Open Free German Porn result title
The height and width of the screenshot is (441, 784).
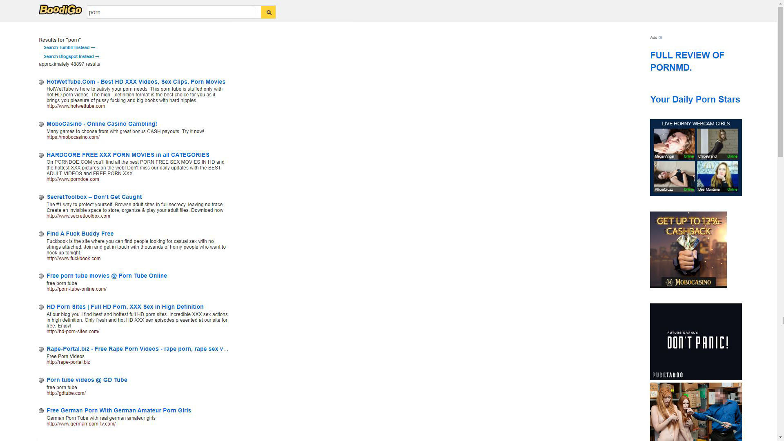point(119,410)
